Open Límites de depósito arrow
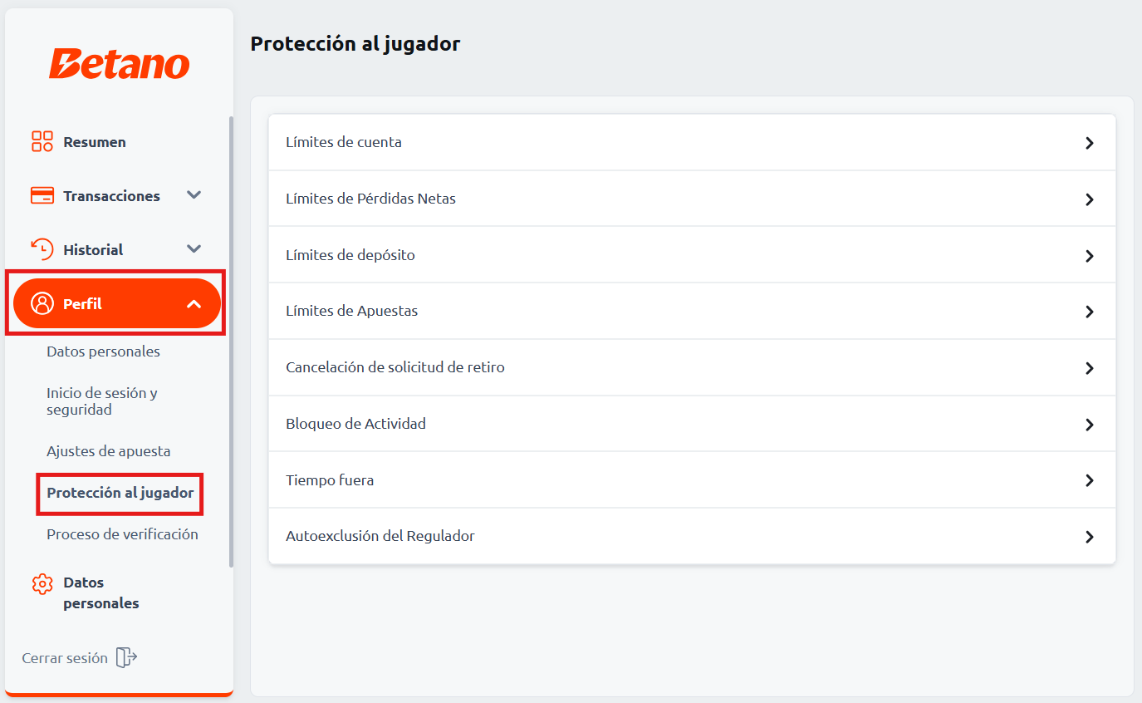This screenshot has width=1142, height=703. coord(1090,256)
